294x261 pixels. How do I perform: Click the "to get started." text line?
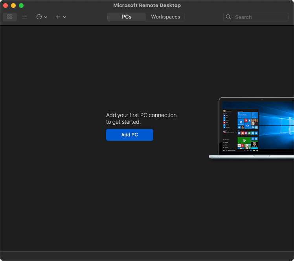[123, 122]
